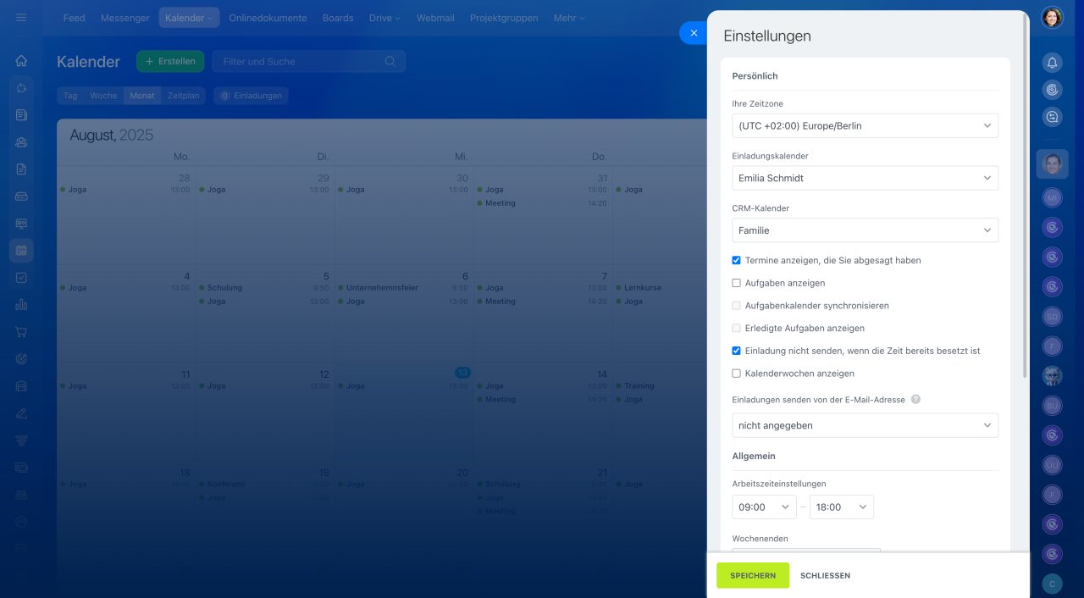Open the SD contact avatar in right rail

click(1052, 316)
